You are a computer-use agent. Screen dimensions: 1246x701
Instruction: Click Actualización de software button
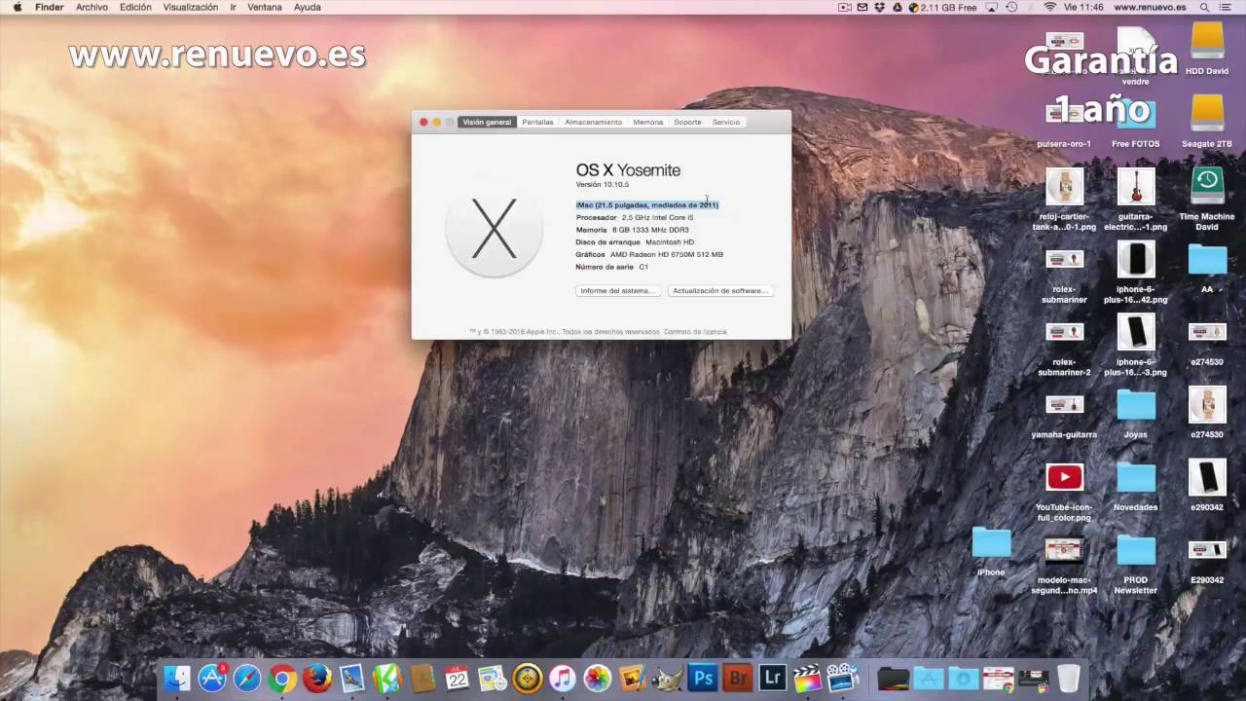[x=720, y=290]
